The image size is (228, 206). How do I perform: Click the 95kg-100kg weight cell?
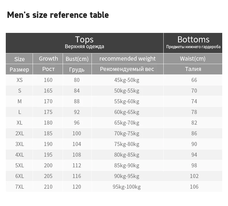[x=127, y=187]
